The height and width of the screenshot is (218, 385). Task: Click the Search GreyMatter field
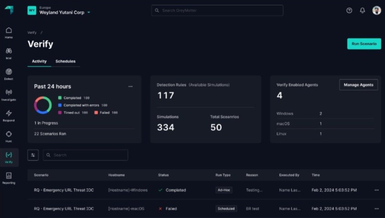pos(217,10)
